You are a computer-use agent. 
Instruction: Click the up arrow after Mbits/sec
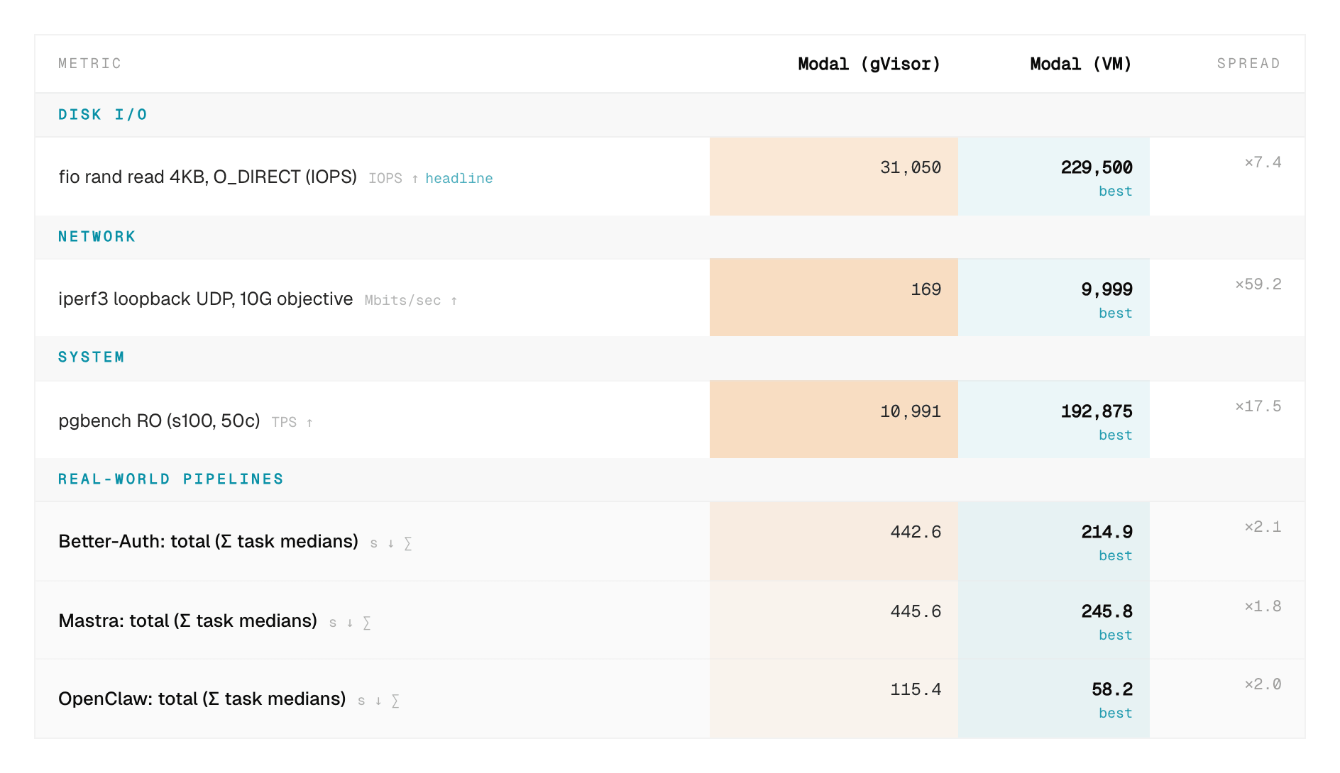(454, 301)
